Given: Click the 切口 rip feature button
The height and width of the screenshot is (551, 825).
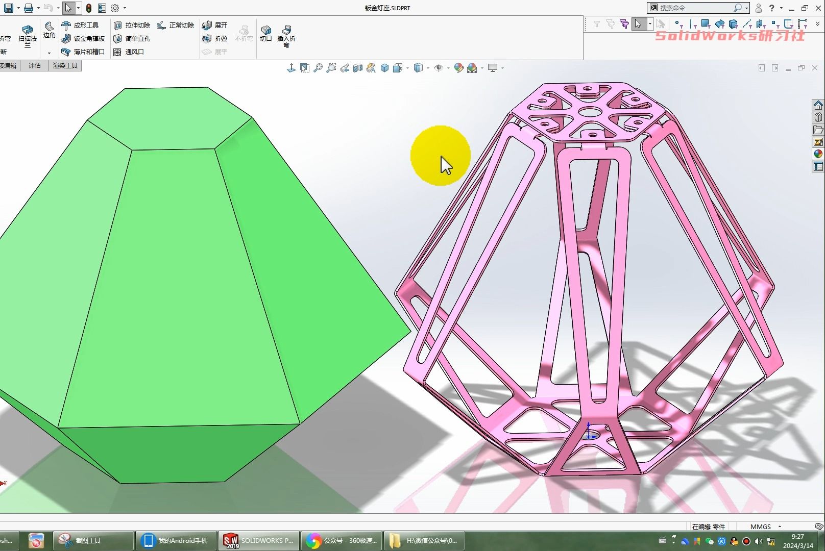Looking at the screenshot, I should (x=265, y=33).
